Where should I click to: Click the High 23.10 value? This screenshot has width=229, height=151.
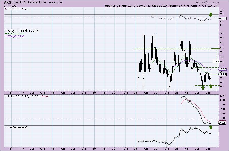coord(128,6)
